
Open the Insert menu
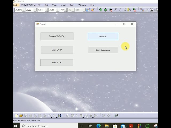click(63, 5)
